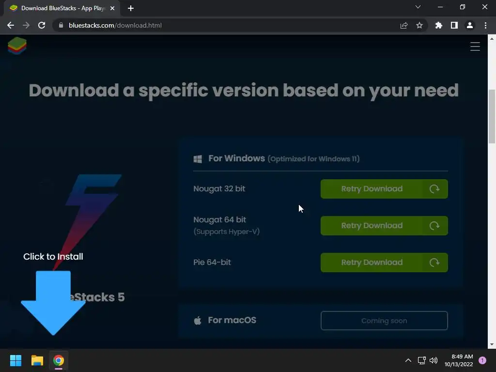This screenshot has width=496, height=372.
Task: Click the Coming soon macOS button
Action: (x=384, y=321)
